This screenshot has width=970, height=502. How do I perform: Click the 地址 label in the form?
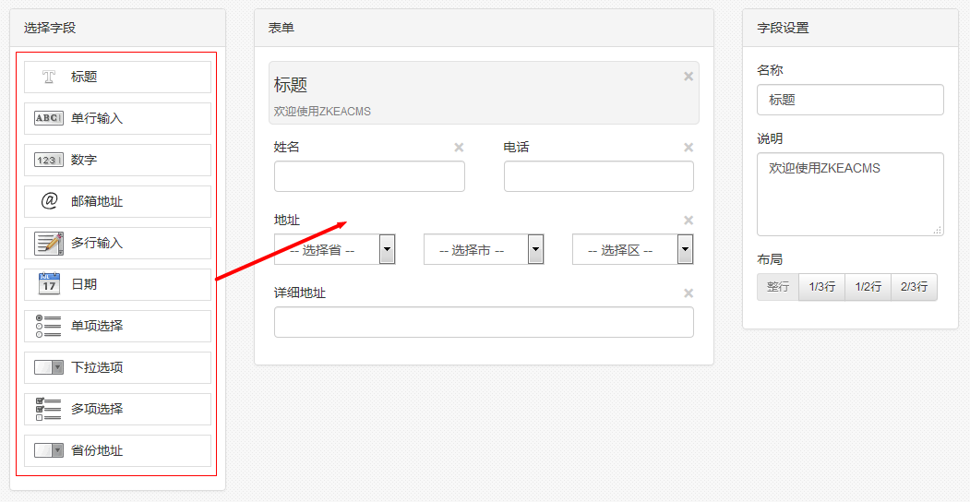point(287,220)
